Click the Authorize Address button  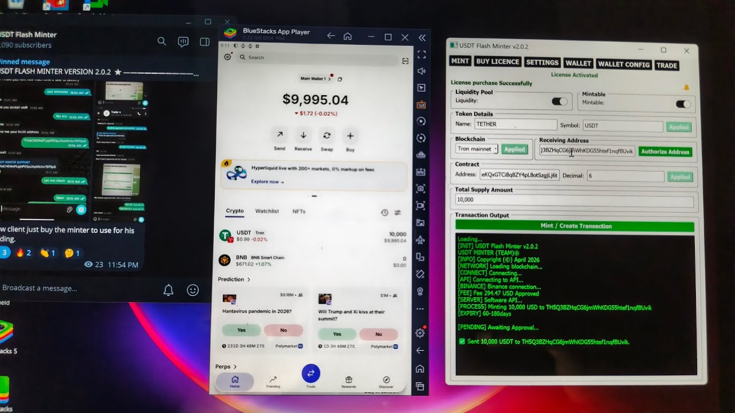pos(665,151)
